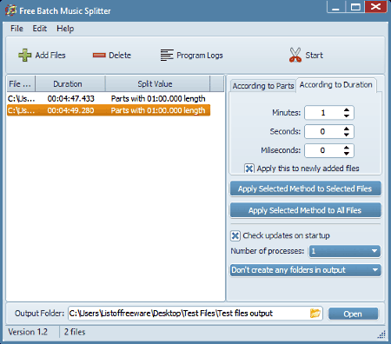This screenshot has height=344, width=391.
Task: Toggle Apply this to newly added files
Action: (x=249, y=169)
